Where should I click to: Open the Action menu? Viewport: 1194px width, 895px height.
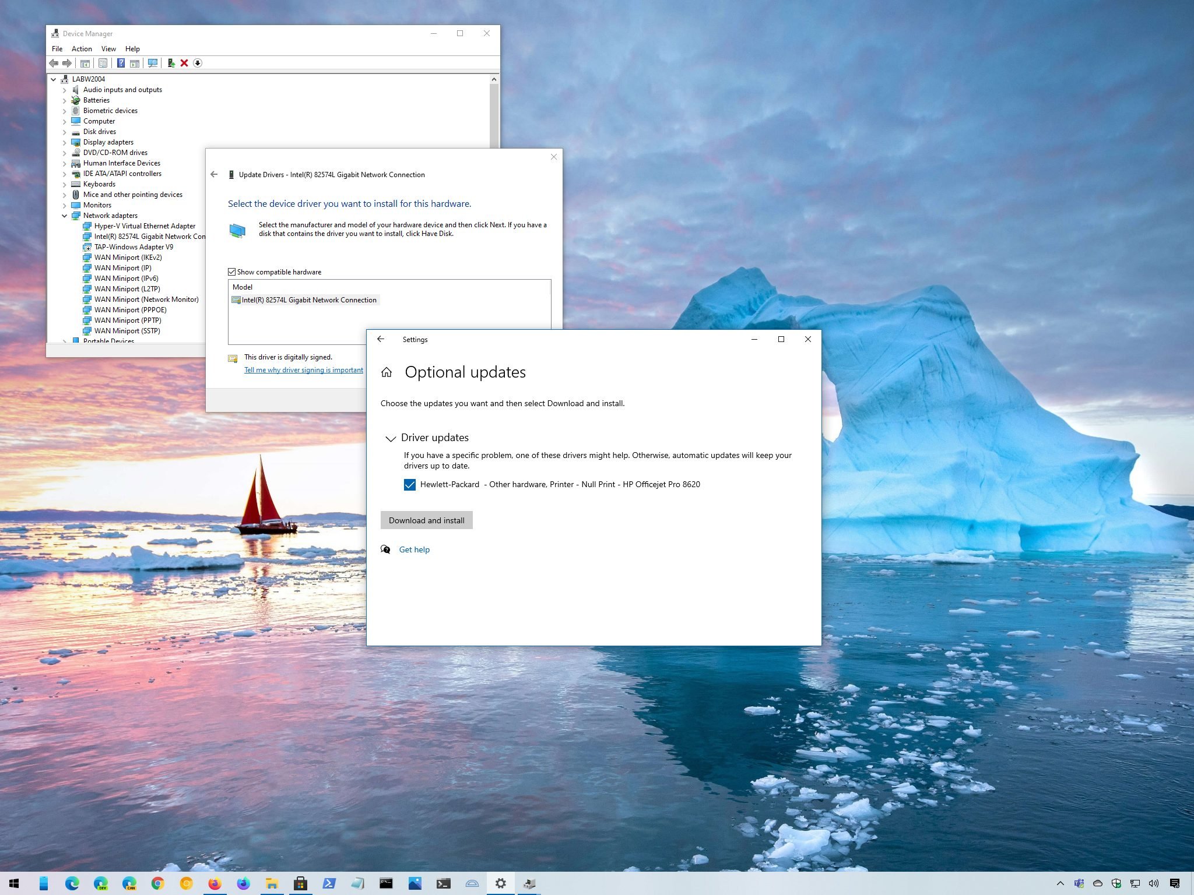(x=82, y=49)
